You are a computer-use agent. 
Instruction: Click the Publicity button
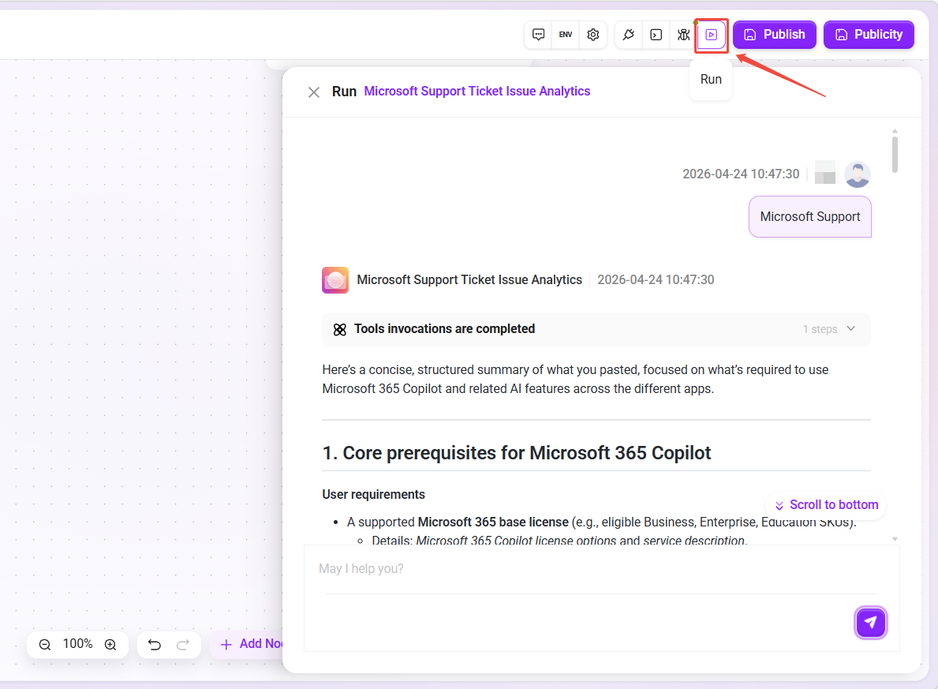coord(869,35)
